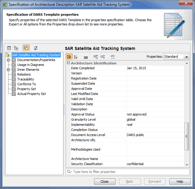195x189 pixels.
Task: Toggle the highlighted window icon above the tree
Action: pos(26,48)
